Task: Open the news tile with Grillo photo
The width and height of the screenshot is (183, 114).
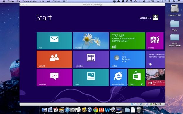Action: pos(155,77)
